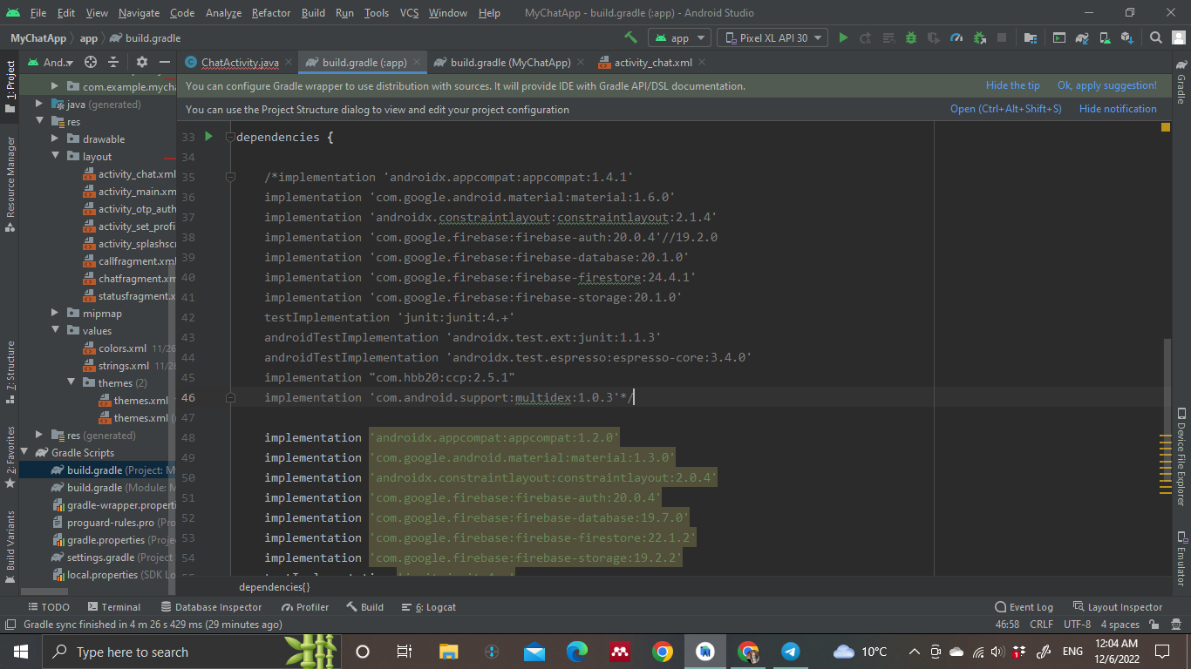The image size is (1191, 669).
Task: Open the Layout Inspector button
Action: point(1117,607)
